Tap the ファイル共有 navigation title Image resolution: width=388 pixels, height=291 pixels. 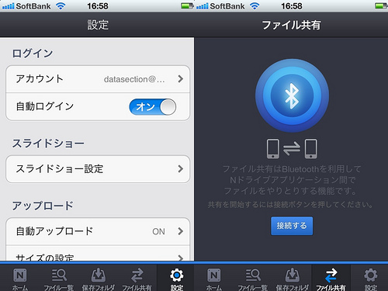pyautogui.click(x=291, y=25)
